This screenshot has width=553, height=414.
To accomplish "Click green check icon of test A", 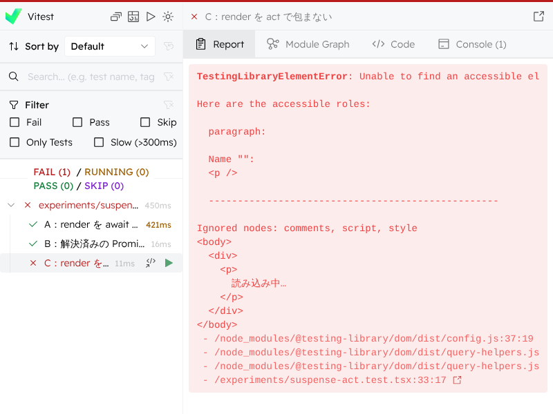I will point(32,224).
